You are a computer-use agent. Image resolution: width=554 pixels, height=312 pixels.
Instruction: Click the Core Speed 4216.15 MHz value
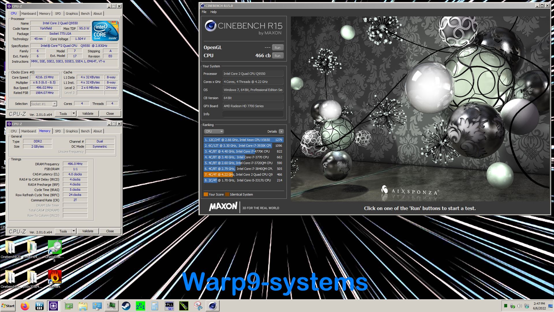(x=44, y=77)
